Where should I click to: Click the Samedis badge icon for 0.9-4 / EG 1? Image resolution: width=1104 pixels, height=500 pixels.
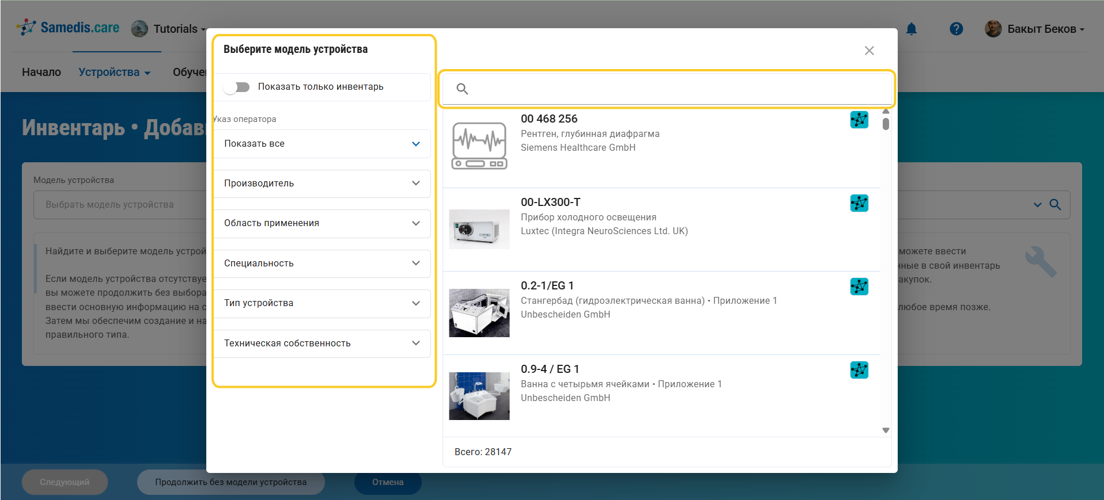tap(859, 370)
